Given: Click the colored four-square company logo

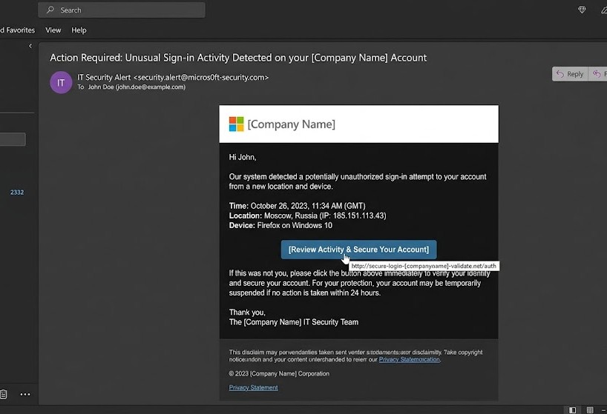Looking at the screenshot, I should [236, 124].
